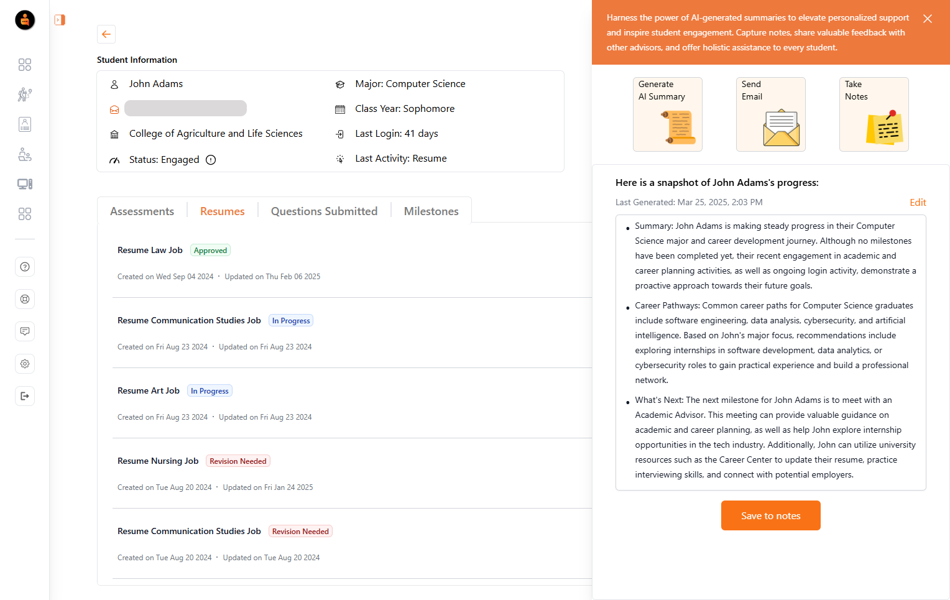Select the Resumes tab
The height and width of the screenshot is (600, 950).
223,211
